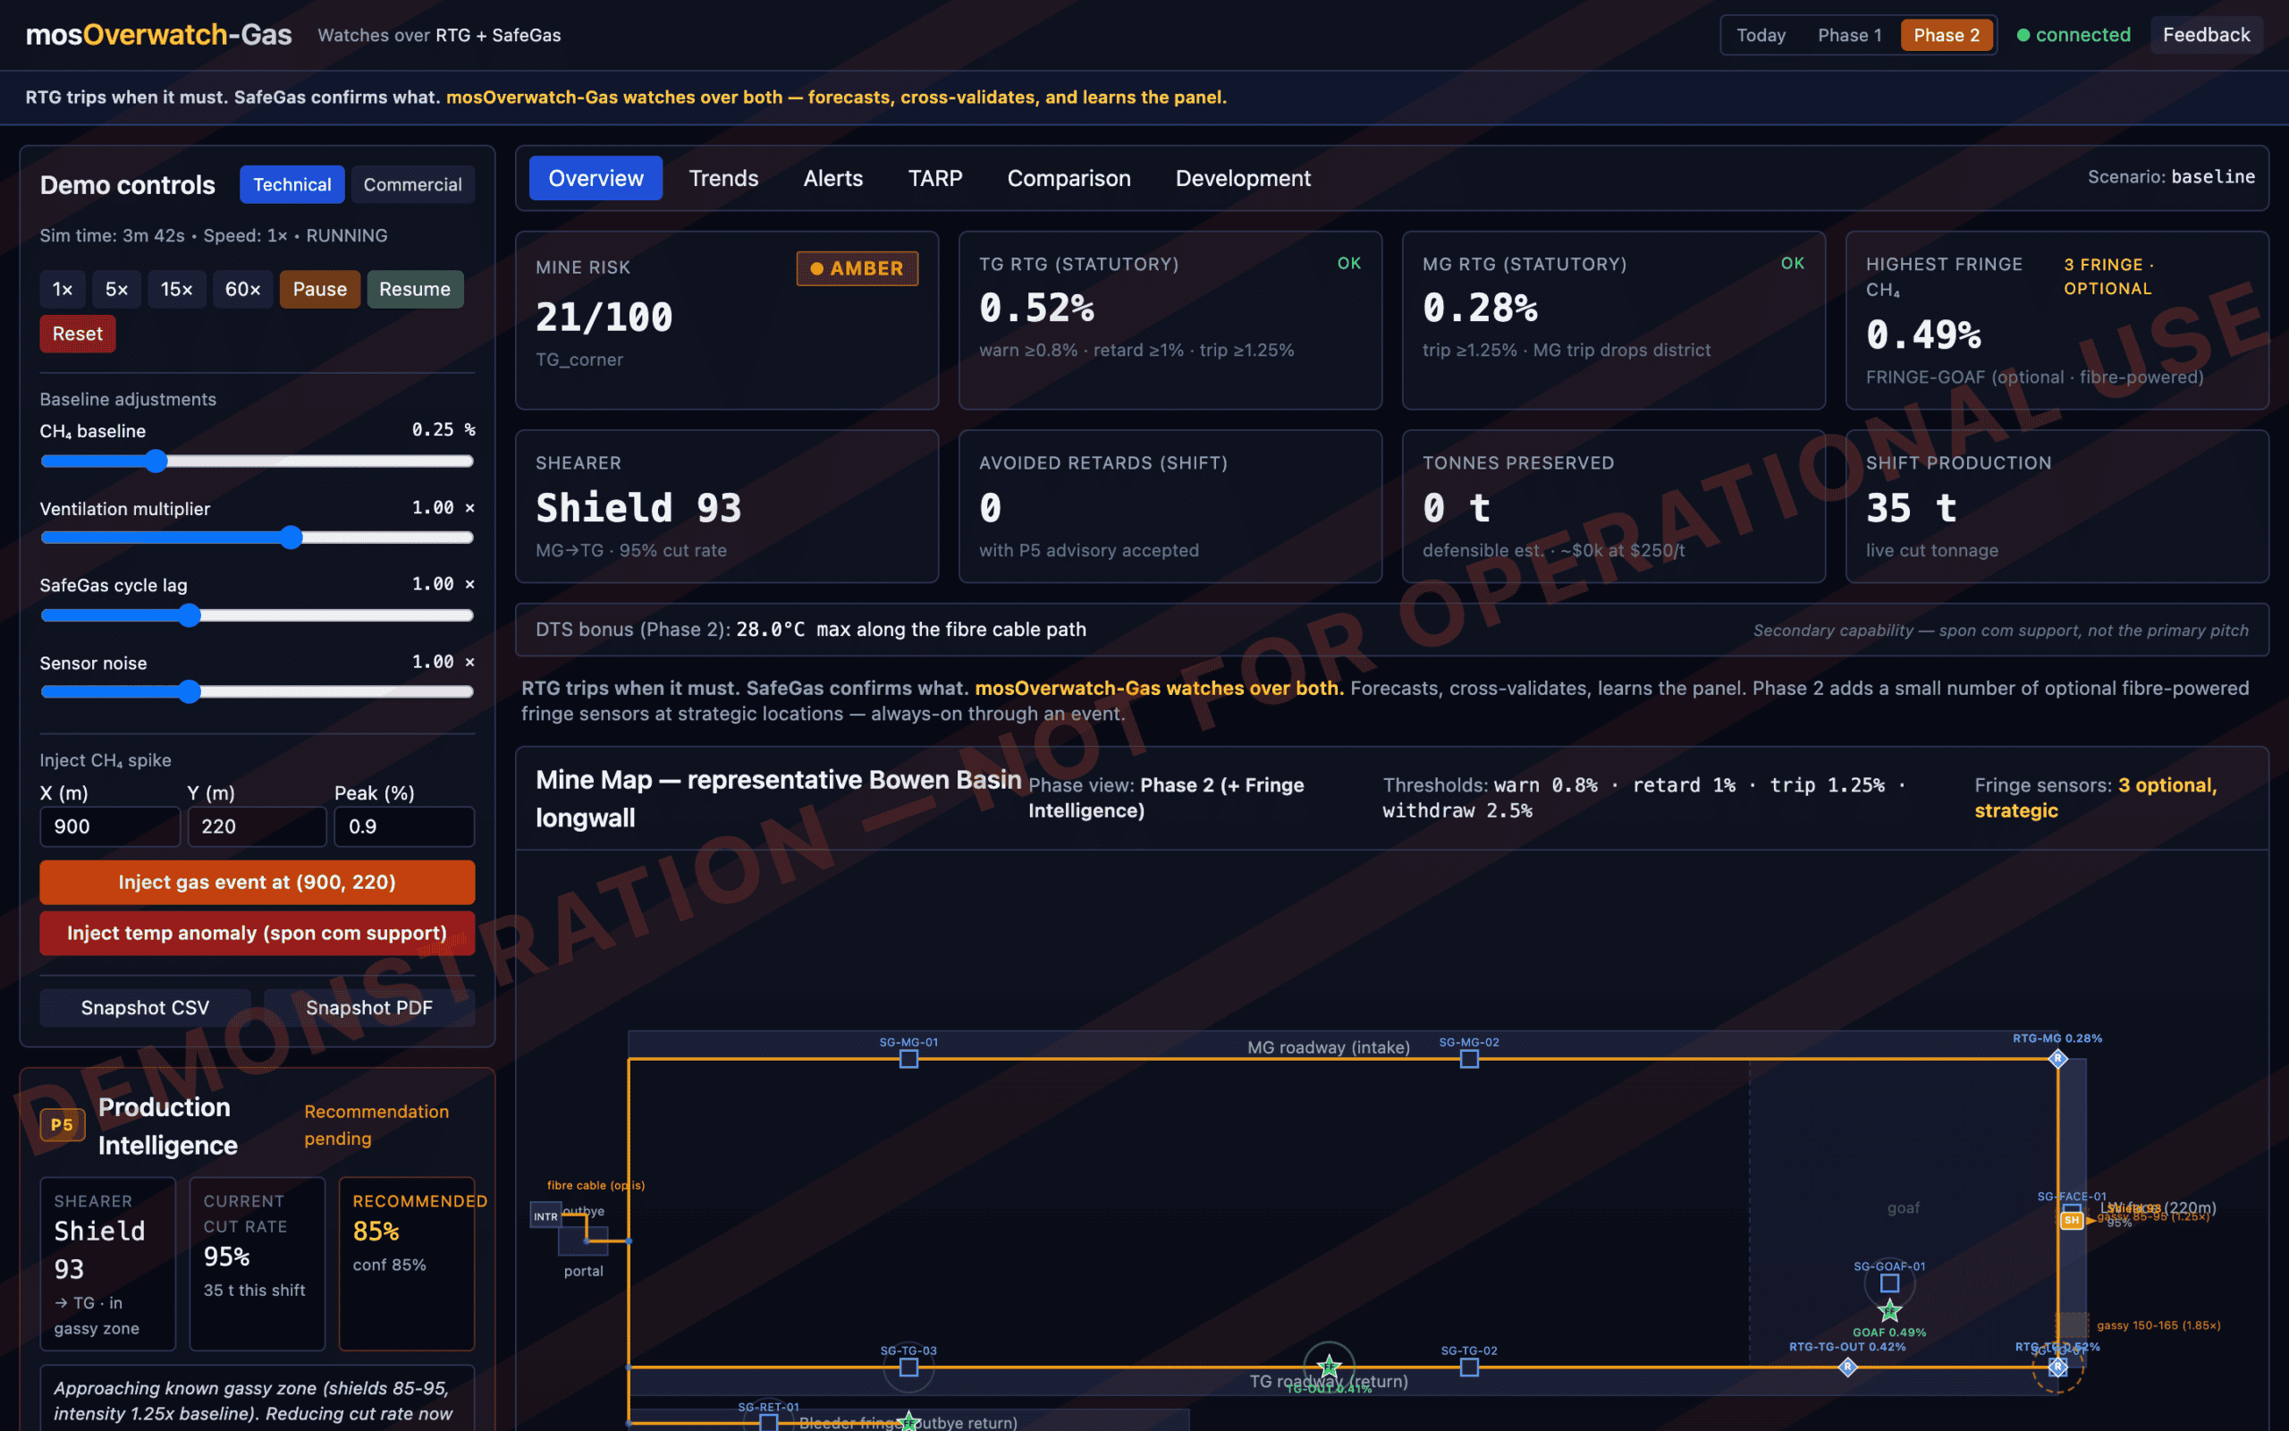Click the green GOAF 0.49% fringe star
2289x1431 pixels.
click(x=1890, y=1311)
